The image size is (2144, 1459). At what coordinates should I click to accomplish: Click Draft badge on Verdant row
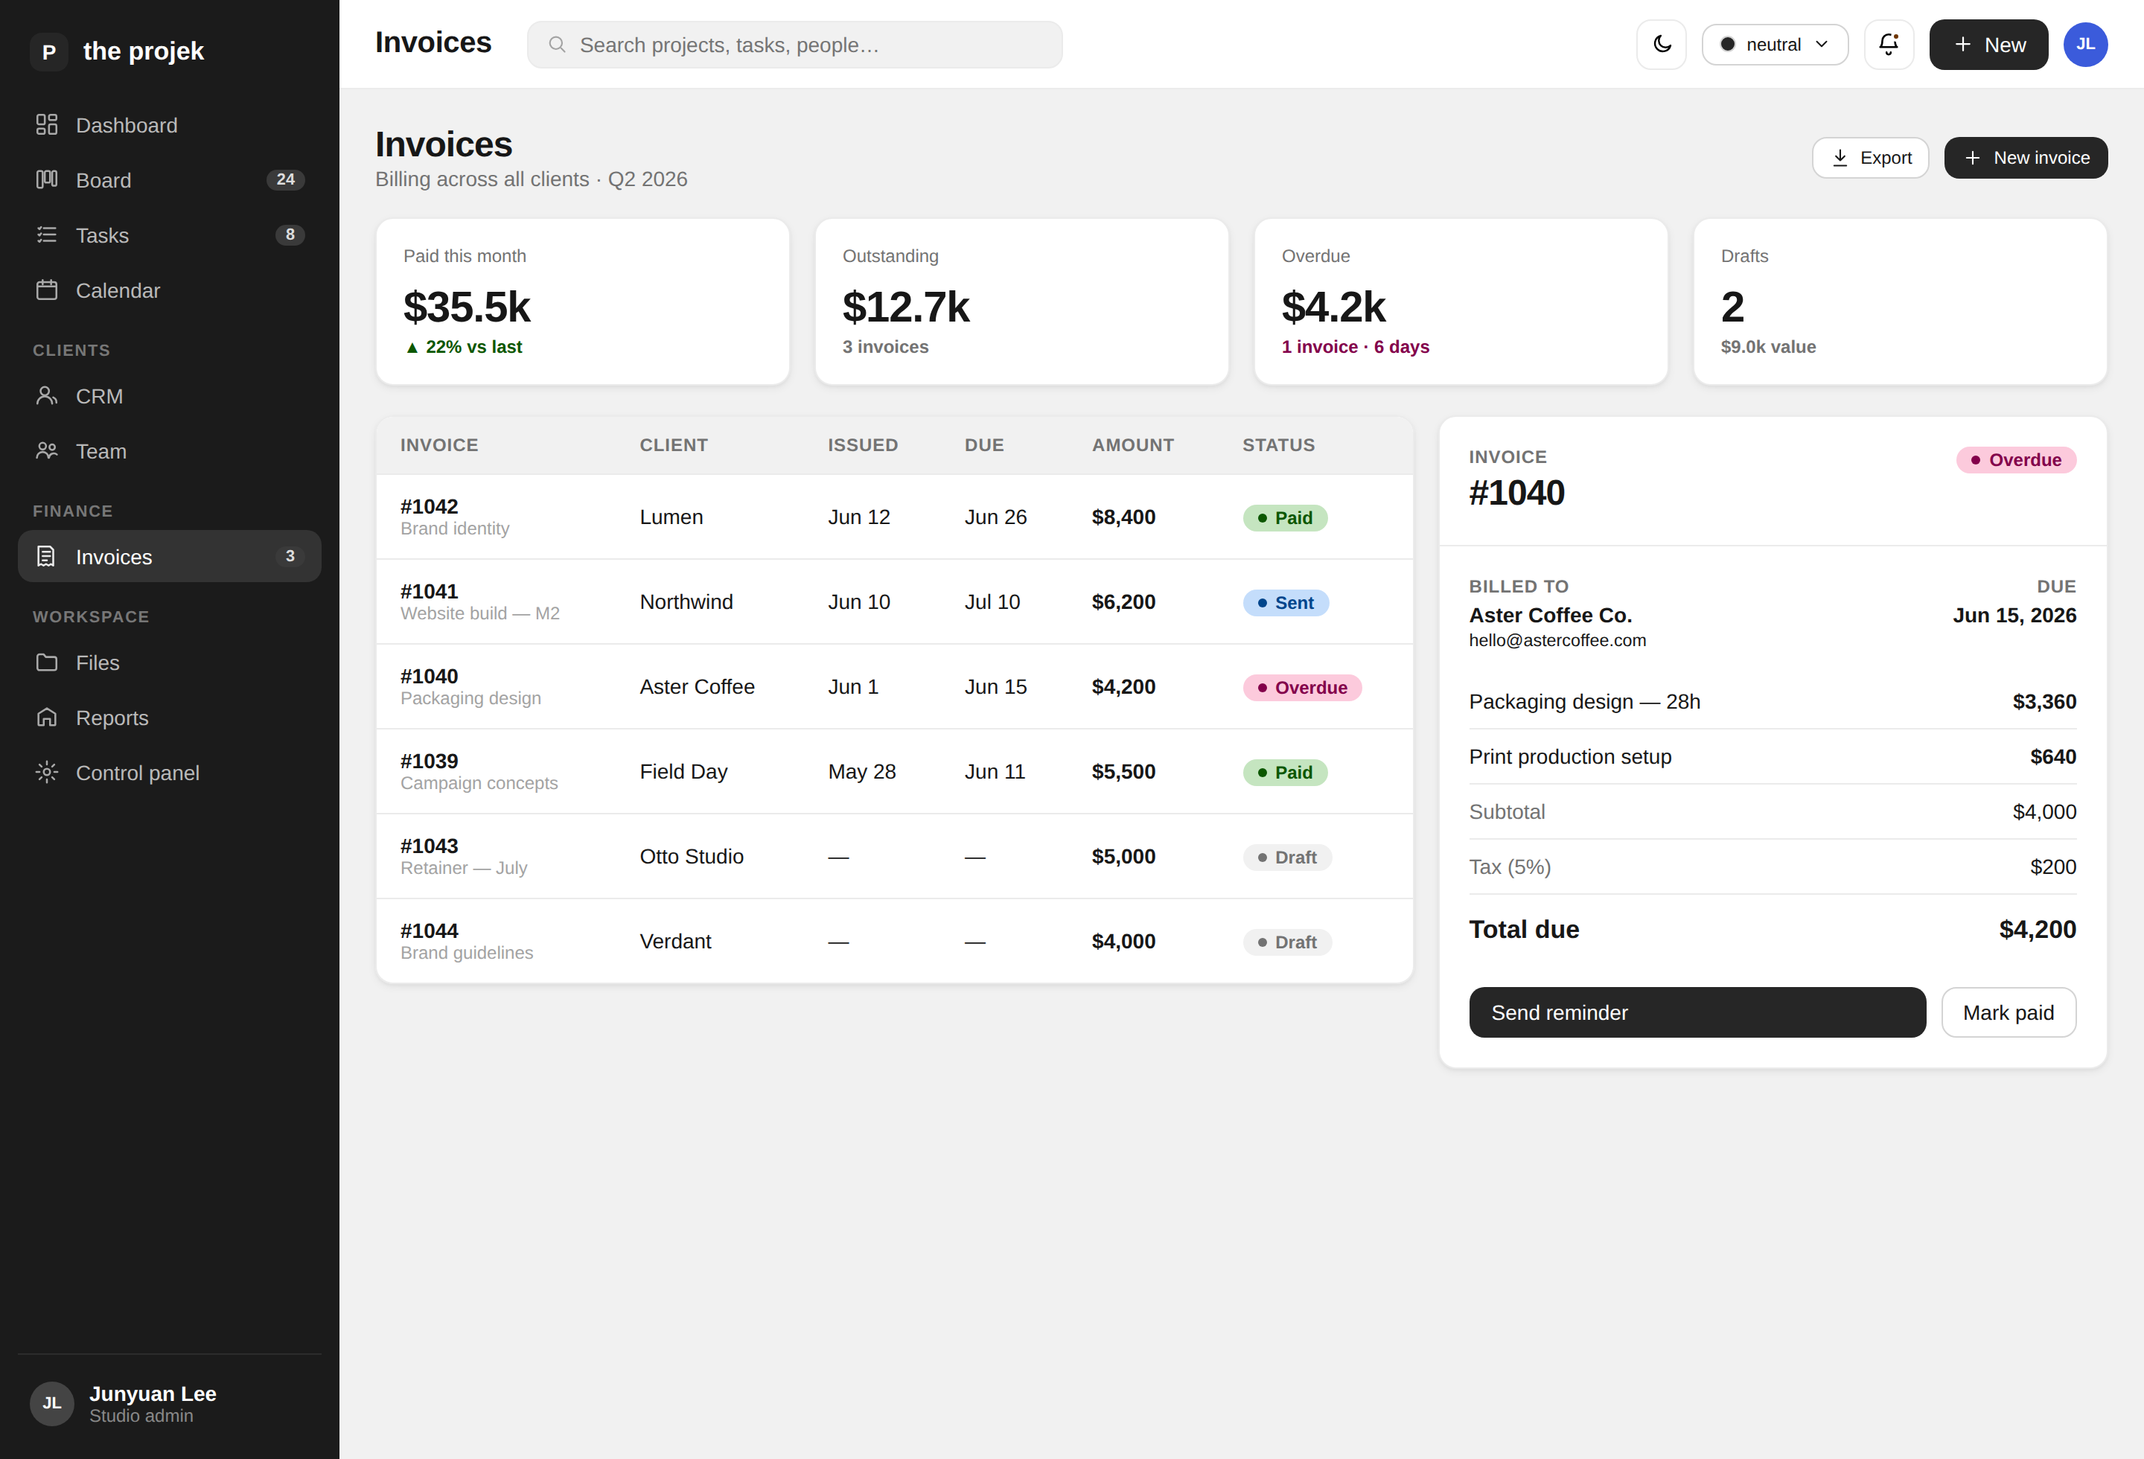coord(1287,942)
